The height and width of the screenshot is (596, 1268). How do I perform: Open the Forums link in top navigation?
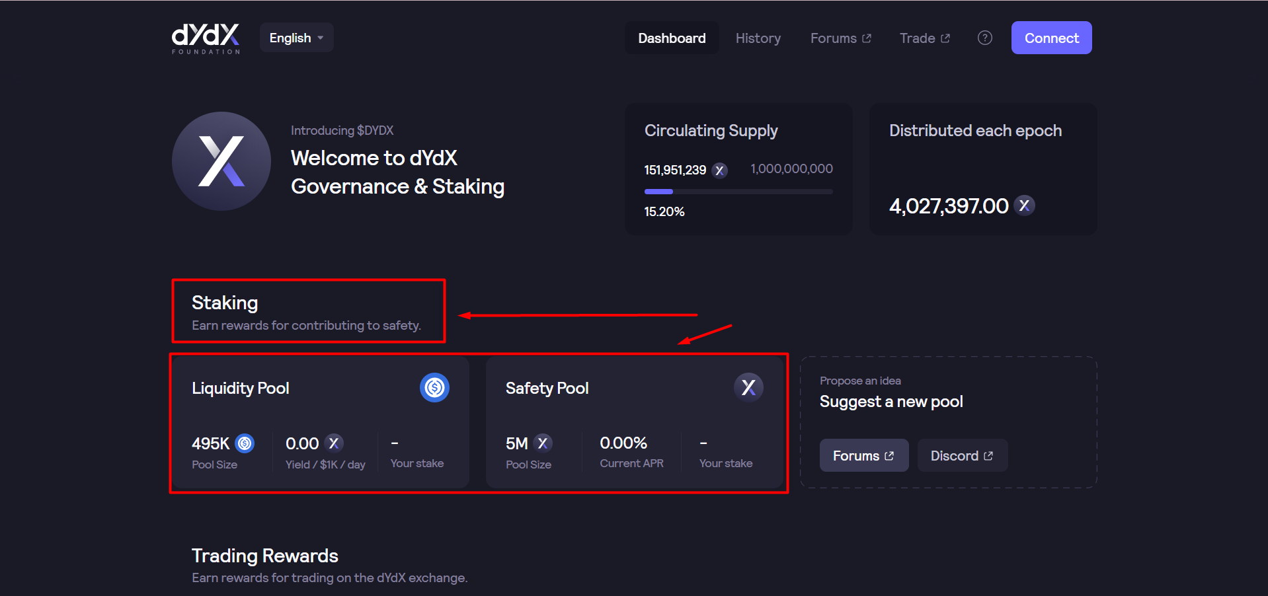coord(840,38)
